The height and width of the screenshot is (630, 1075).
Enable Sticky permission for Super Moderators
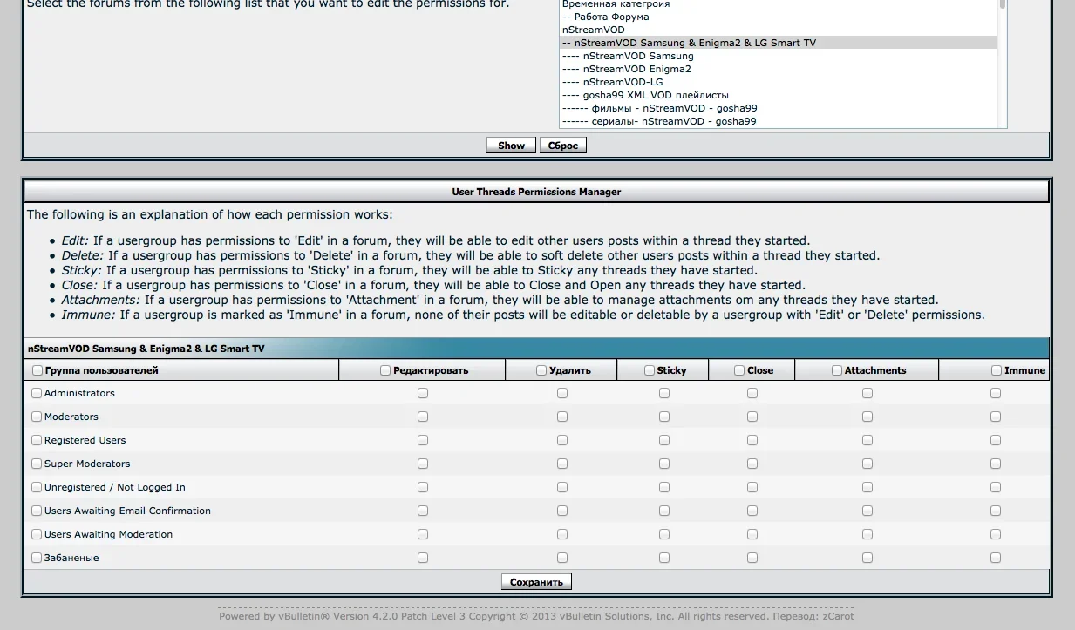tap(664, 464)
